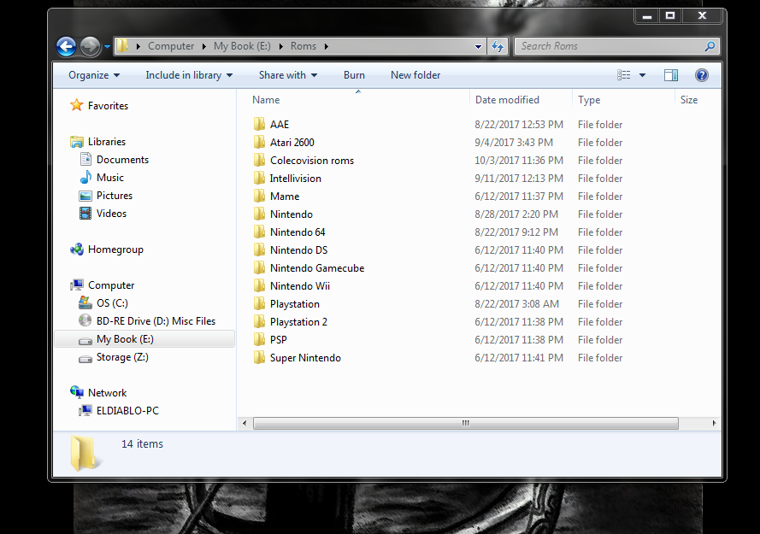The height and width of the screenshot is (534, 760).
Task: Expand the arrow after Computer breadcrumb
Action: pos(203,46)
